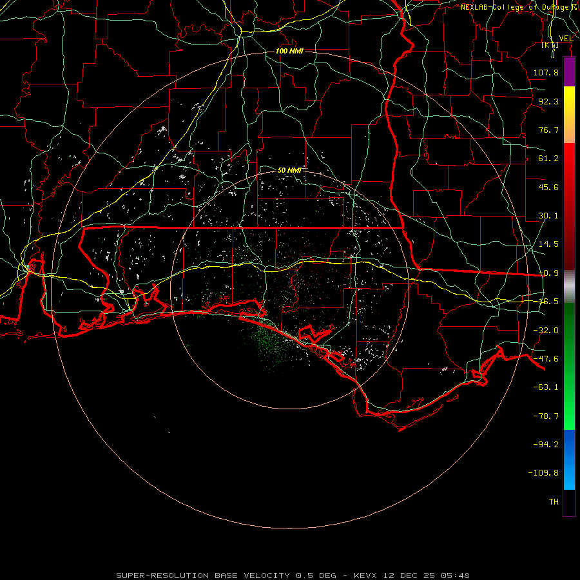Viewport: 580px width, 580px height.
Task: Click the VEL legend title
Action: click(x=566, y=39)
